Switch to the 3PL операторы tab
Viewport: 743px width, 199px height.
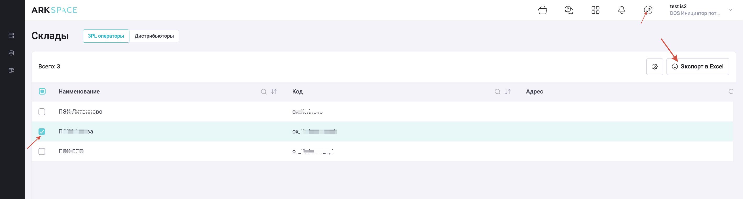(106, 36)
